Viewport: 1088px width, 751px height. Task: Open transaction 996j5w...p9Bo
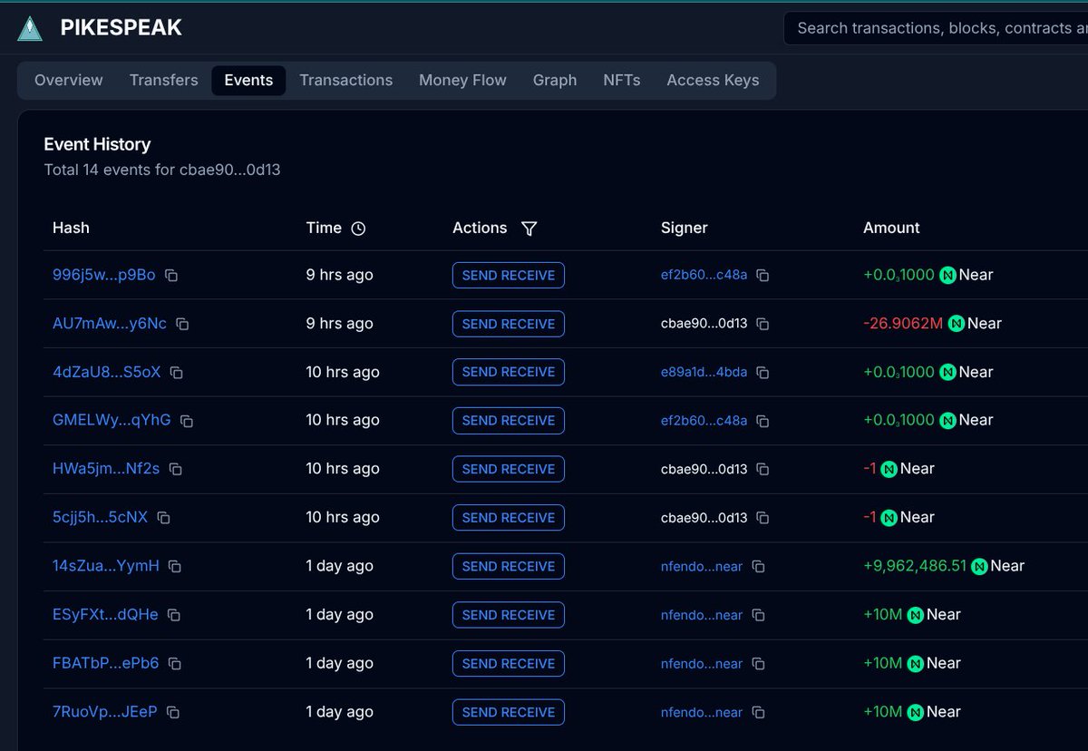[104, 275]
